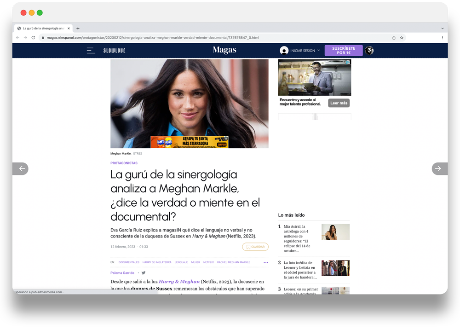
Task: Open the hamburger menu in site header
Action: point(91,51)
